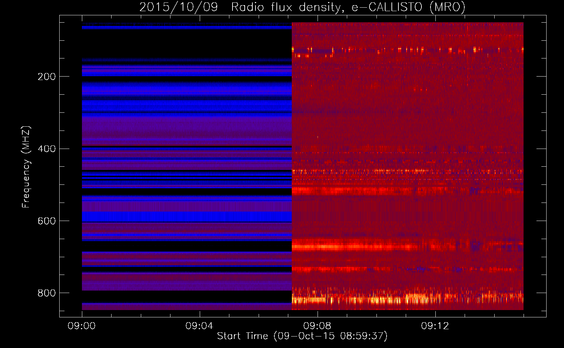Click the plot title 'Radio flux density, e-CALLISTO (MRO)'
Screen dimensions: 564x348
coord(348,7)
